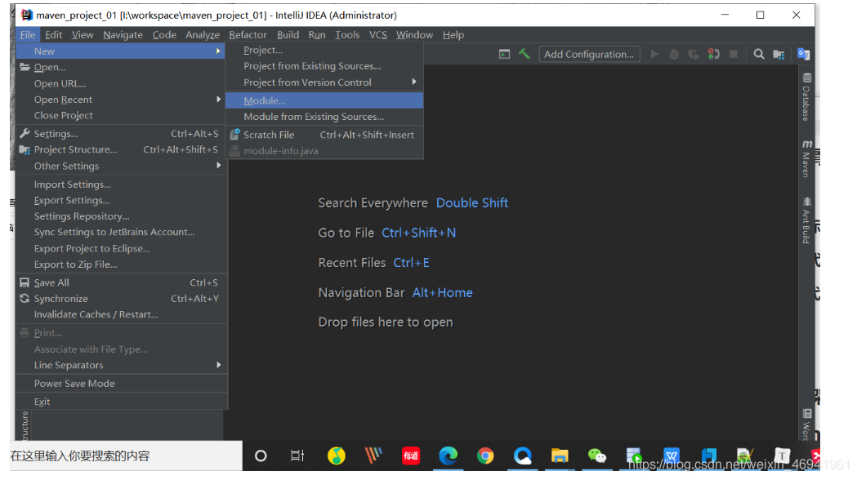Click Close Project menu item
The image size is (857, 480).
[x=122, y=115]
